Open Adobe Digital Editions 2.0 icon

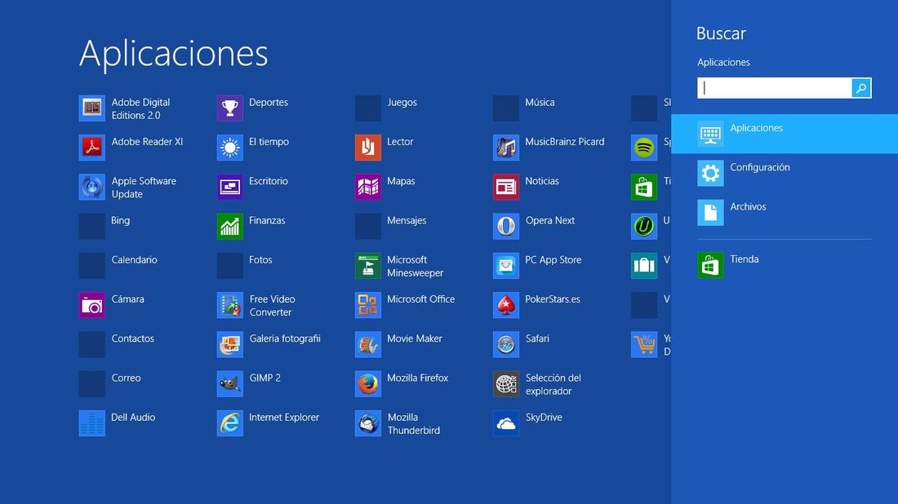pos(91,108)
